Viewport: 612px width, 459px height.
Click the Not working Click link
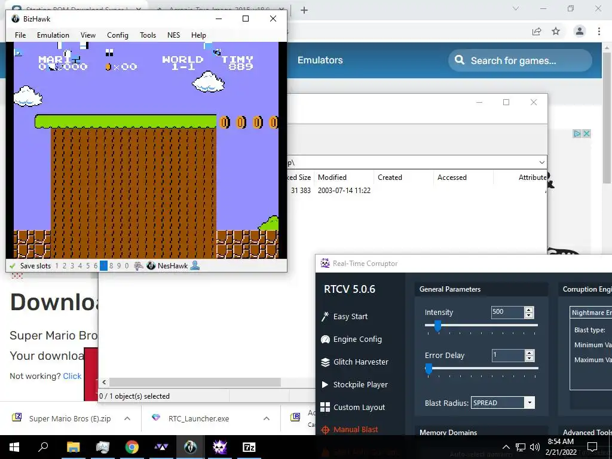click(x=72, y=376)
